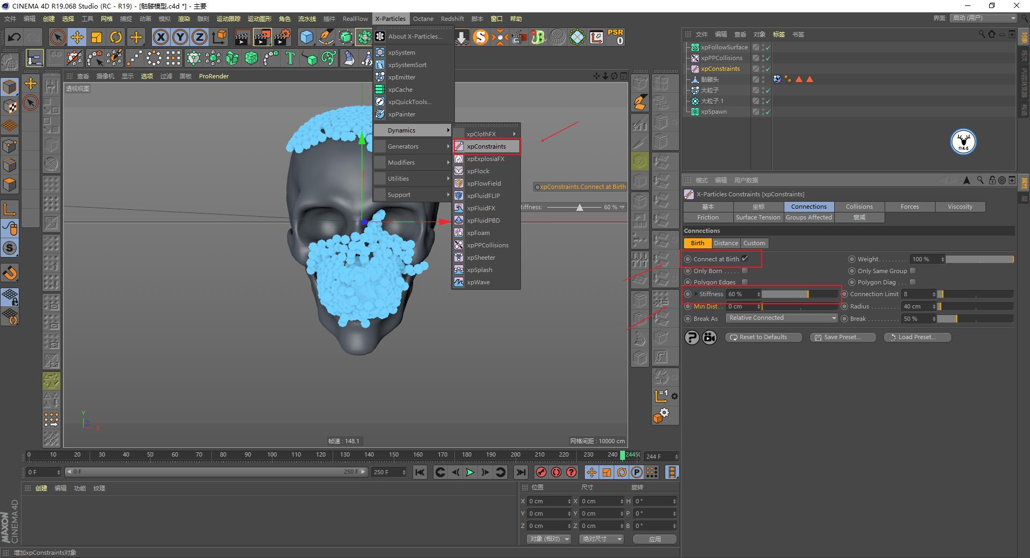Select the Rotate tool
Image resolution: width=1030 pixels, height=558 pixels.
116,37
